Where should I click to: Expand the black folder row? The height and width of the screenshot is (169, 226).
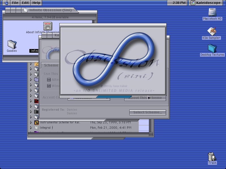pyautogui.click(x=31, y=112)
